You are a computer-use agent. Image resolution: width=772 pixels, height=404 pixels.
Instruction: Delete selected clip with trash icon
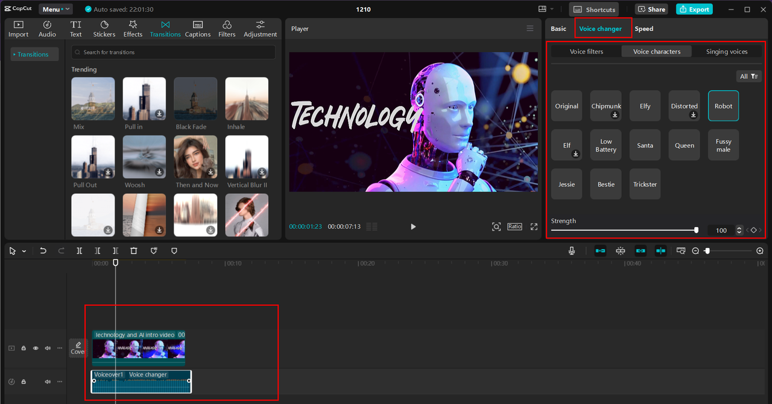[x=134, y=250]
